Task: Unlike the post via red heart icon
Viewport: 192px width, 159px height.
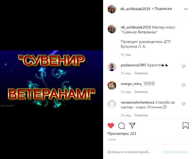Action: coord(111,126)
